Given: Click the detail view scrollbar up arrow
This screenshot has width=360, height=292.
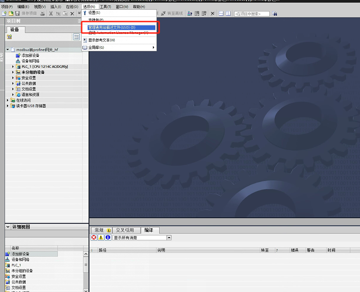Looking at the screenshot, I should (x=86, y=254).
